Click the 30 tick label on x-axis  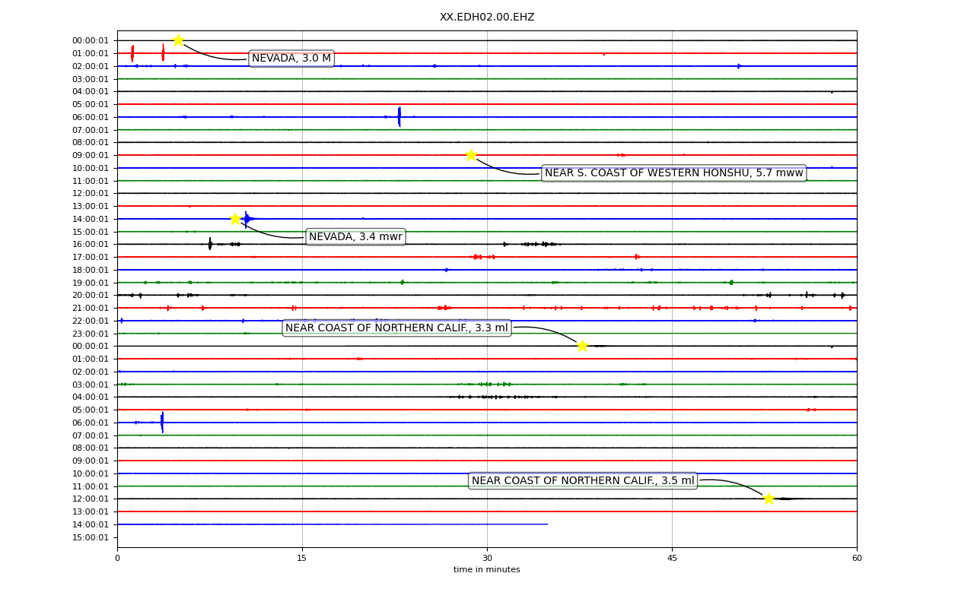click(x=487, y=558)
